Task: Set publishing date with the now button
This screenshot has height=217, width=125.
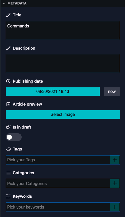Action: (112, 92)
